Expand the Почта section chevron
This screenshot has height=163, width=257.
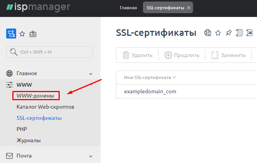(91, 156)
